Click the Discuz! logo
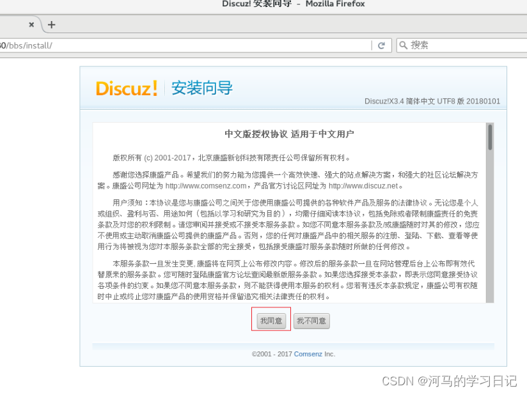This screenshot has width=527, height=393. point(127,88)
